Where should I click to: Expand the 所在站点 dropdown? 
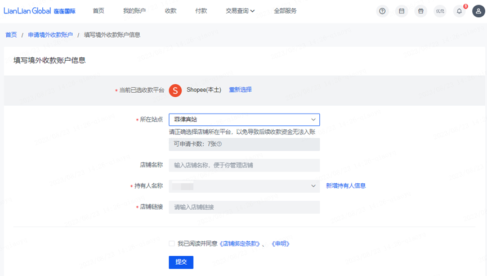tap(244, 120)
